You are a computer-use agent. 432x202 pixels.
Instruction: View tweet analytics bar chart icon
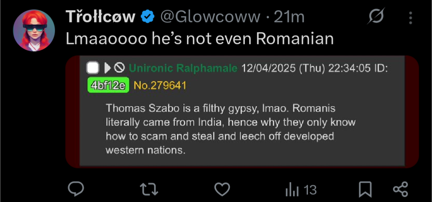point(292,190)
